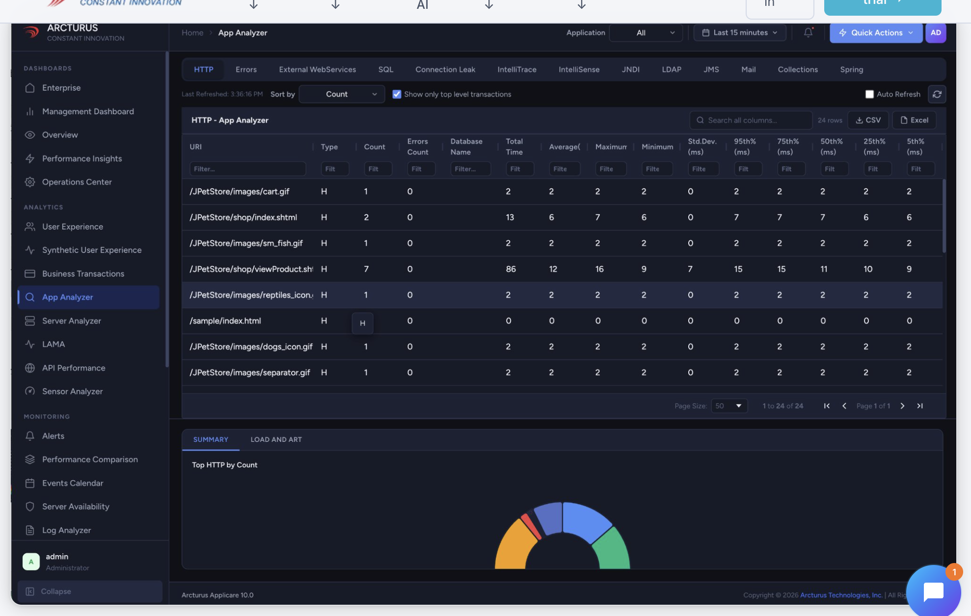971x616 pixels.
Task: Click the Errors Count column header
Action: tap(417, 147)
